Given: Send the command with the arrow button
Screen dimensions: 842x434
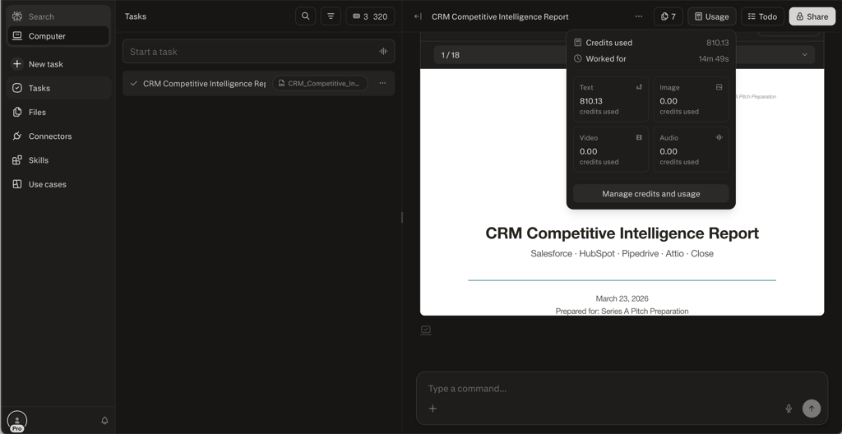Looking at the screenshot, I should click(x=812, y=409).
